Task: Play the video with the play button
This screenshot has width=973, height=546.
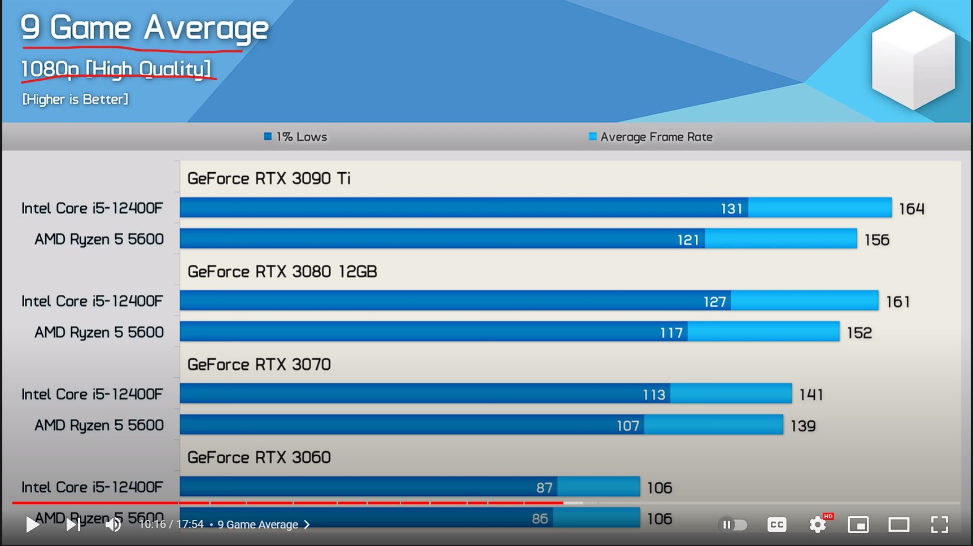Action: point(33,525)
